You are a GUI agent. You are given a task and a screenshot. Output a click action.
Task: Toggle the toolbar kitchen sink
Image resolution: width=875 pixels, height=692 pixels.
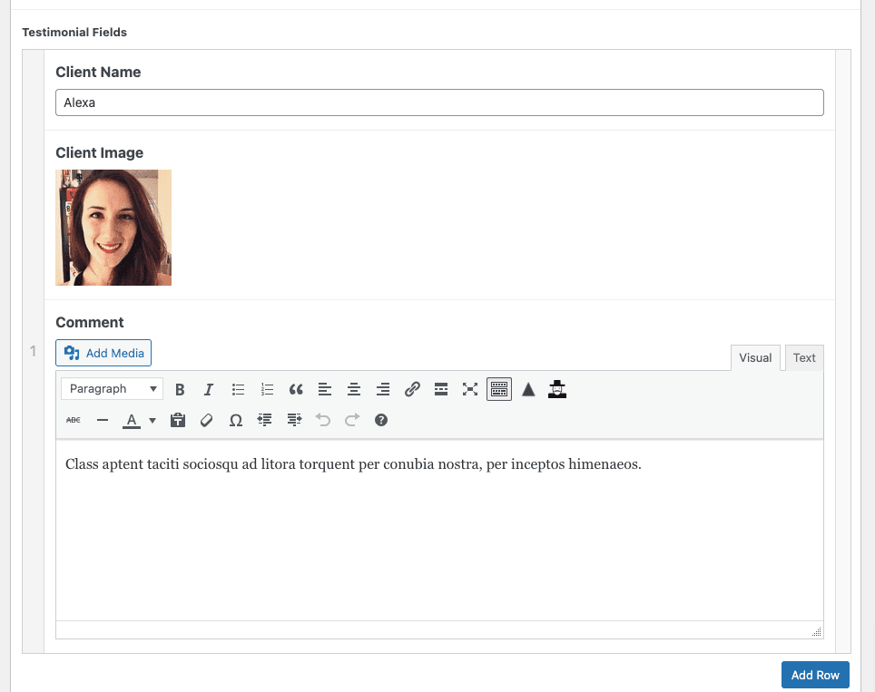click(499, 389)
